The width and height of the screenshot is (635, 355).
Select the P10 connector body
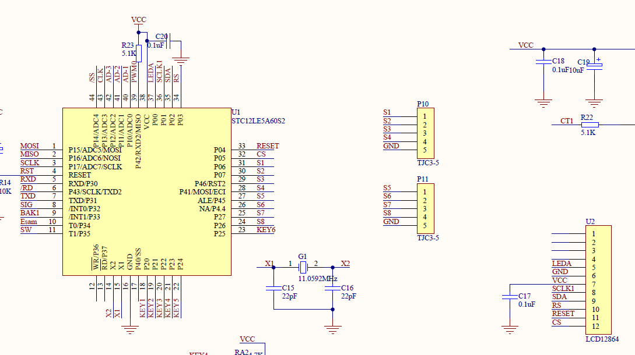click(426, 133)
